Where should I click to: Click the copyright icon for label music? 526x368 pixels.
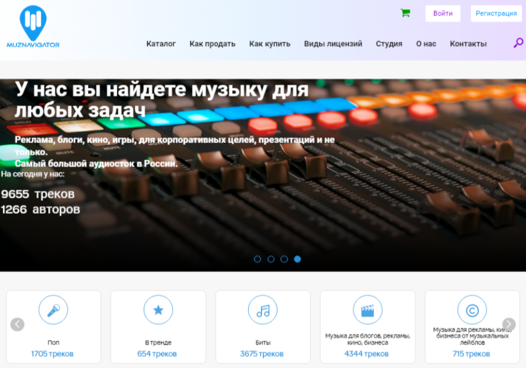(x=471, y=309)
